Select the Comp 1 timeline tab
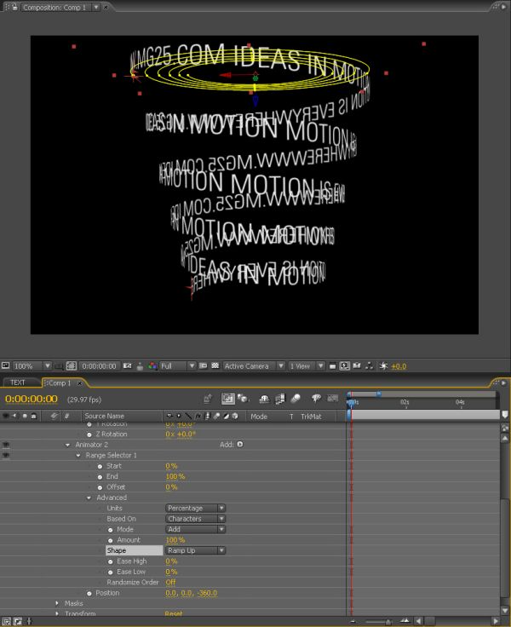Screen dimensions: 511x627 coord(59,383)
